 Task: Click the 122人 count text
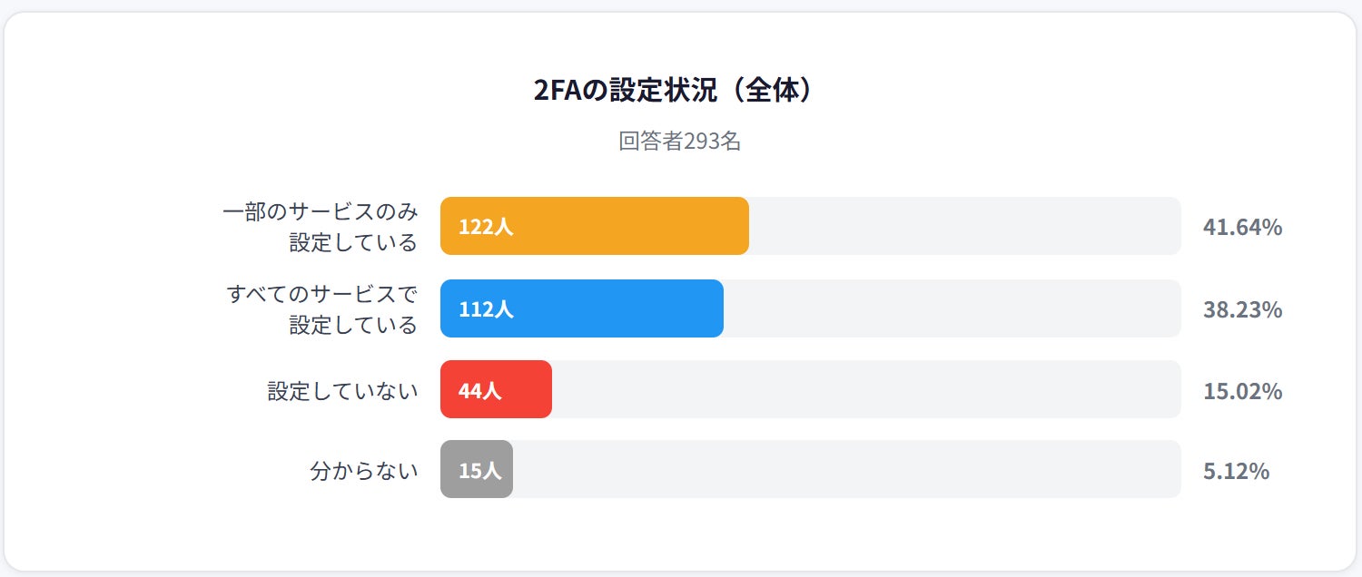[x=486, y=227]
